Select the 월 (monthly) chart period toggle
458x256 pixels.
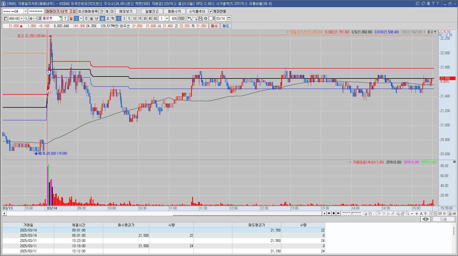coord(92,18)
